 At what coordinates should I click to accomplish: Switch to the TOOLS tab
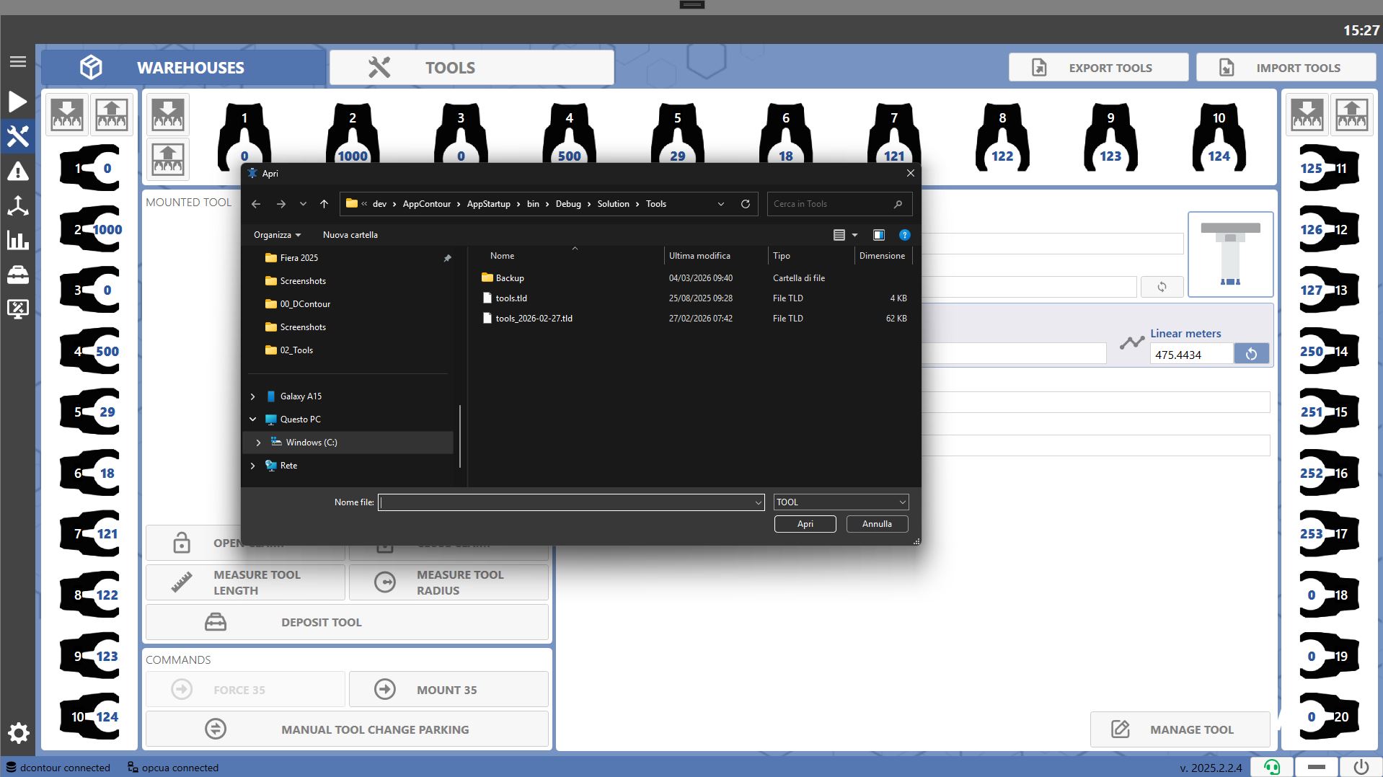(472, 68)
